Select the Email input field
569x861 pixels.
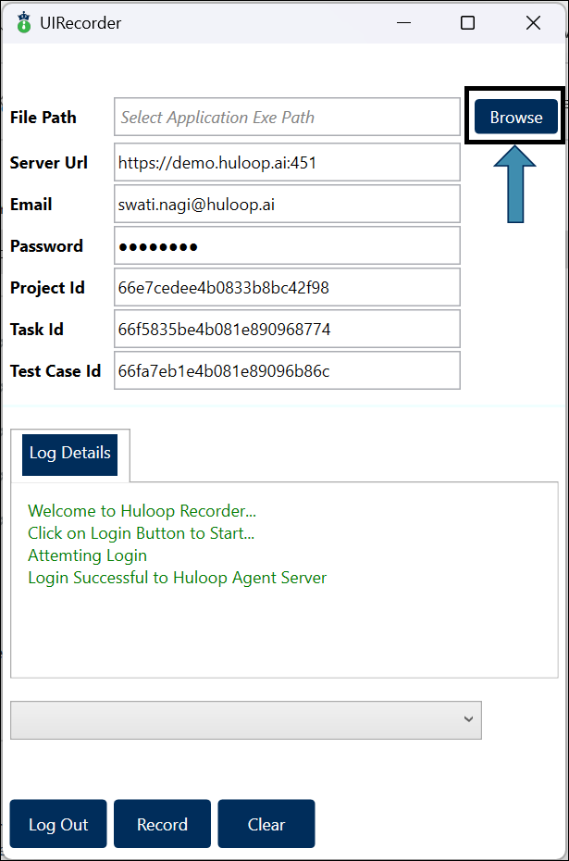coord(287,205)
